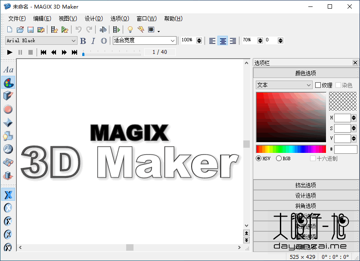Select the RGB radio button
This screenshot has height=261, width=360.
279,158
